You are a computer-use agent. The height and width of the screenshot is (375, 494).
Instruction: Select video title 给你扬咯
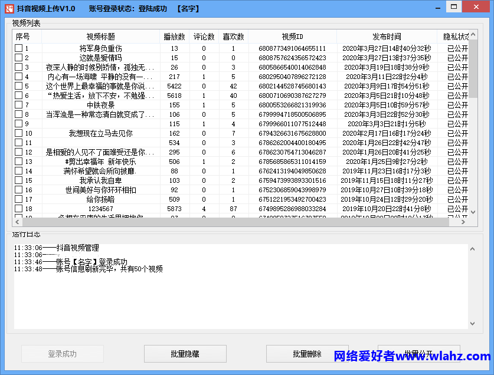[101, 199]
